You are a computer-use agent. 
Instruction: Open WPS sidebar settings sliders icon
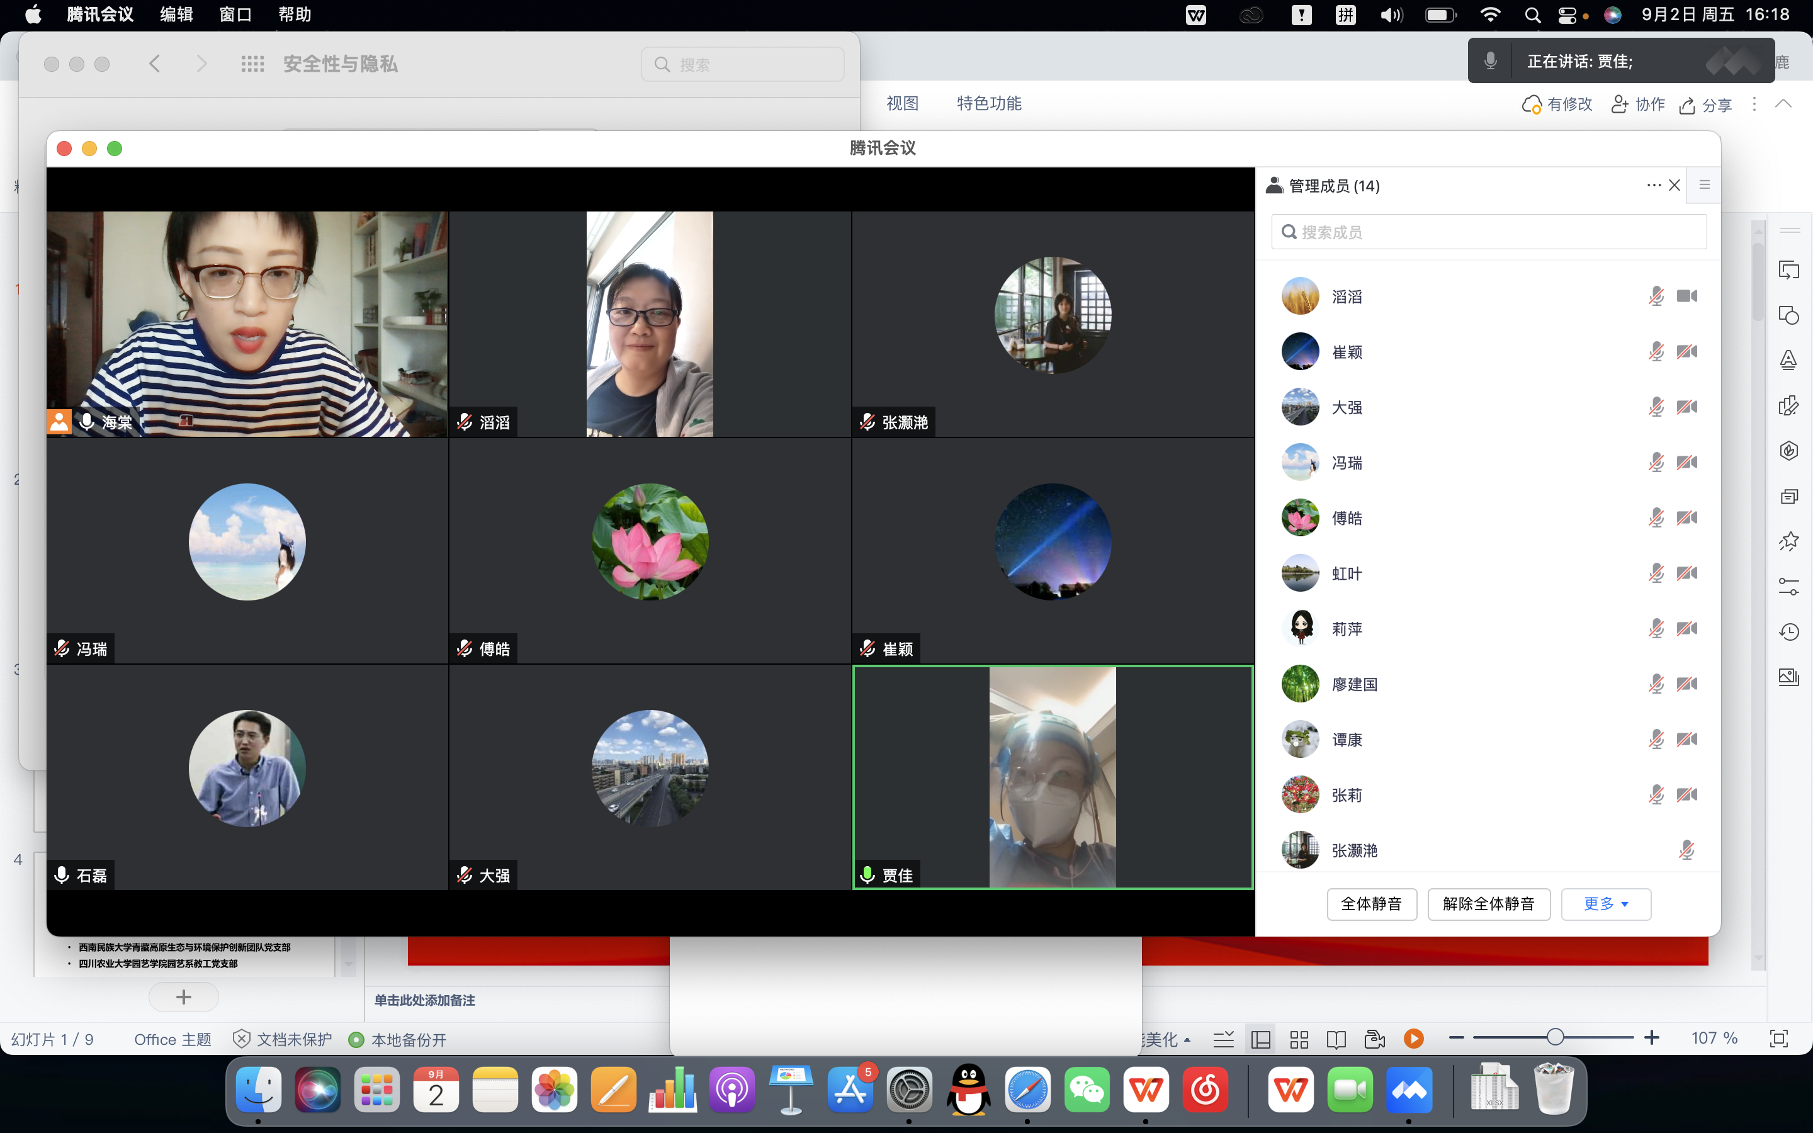[x=1788, y=586]
